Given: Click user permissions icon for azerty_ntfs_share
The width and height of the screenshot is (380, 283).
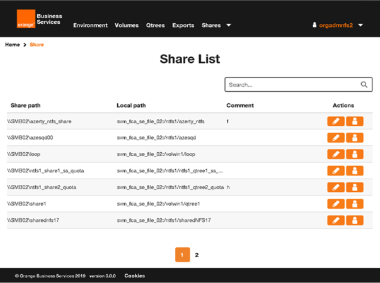Looking at the screenshot, I should [355, 121].
